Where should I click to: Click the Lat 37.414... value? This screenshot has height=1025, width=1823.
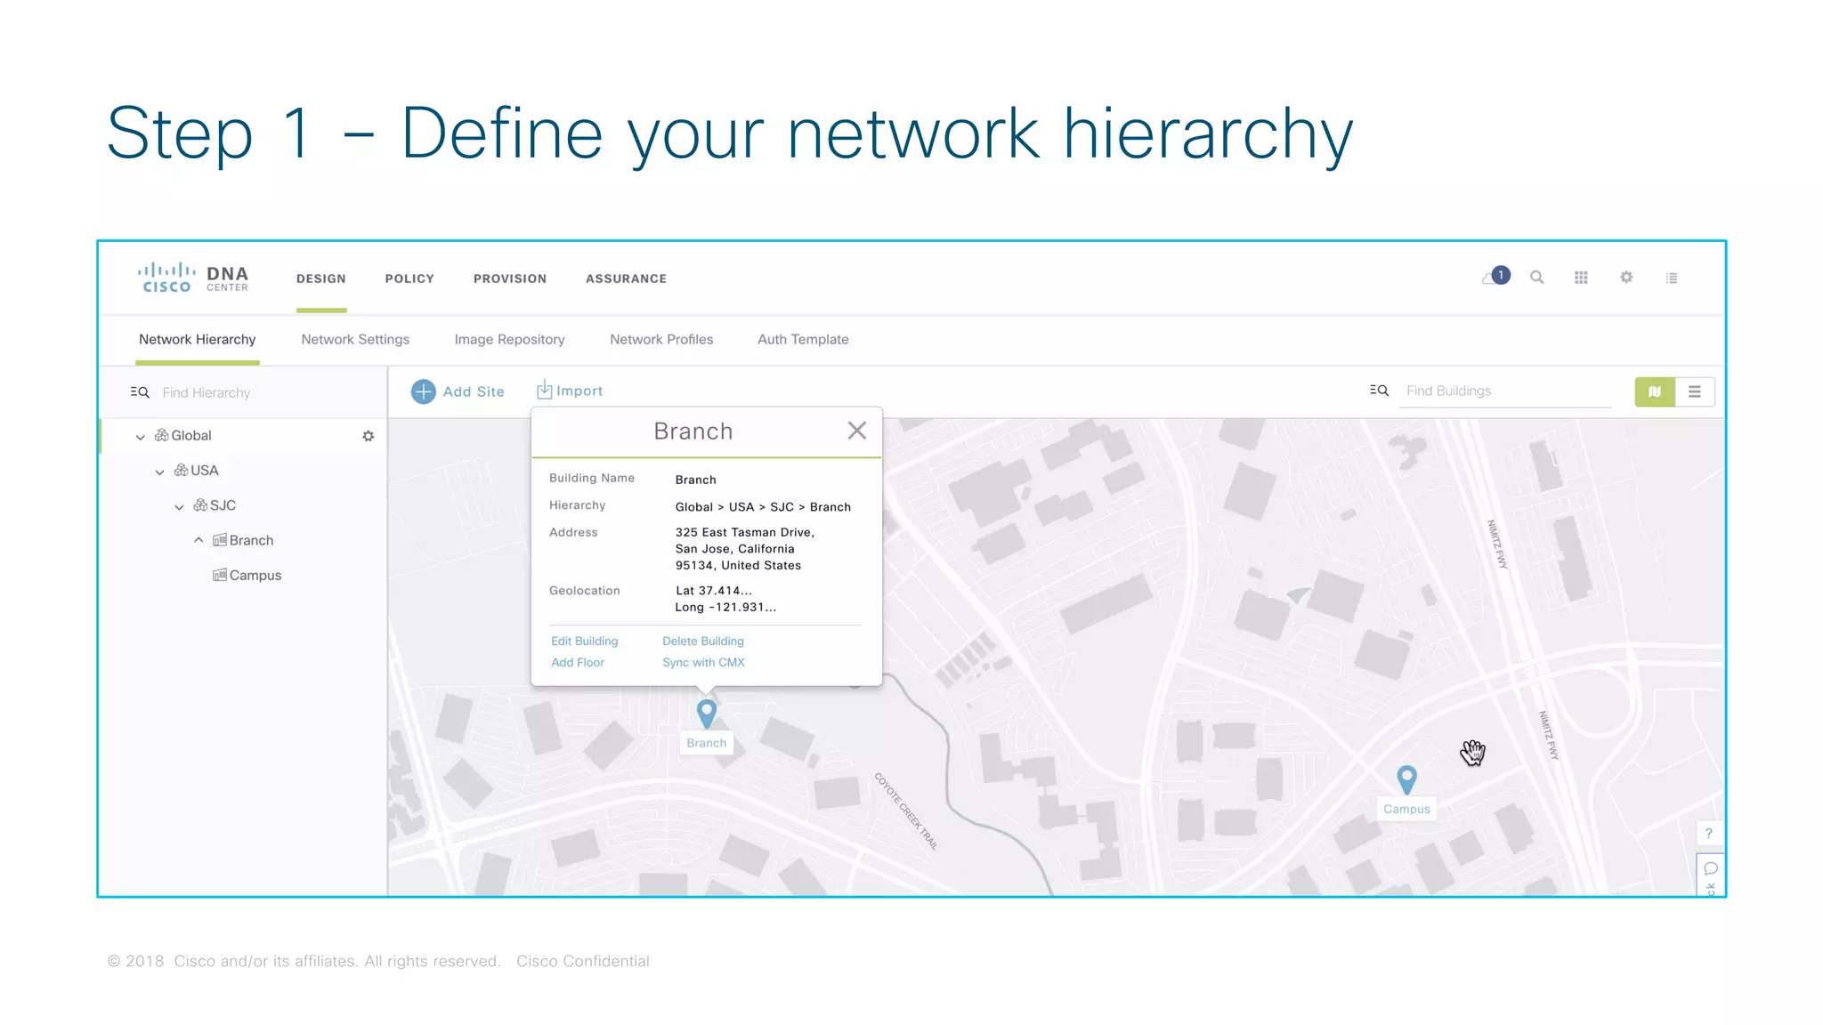(713, 590)
